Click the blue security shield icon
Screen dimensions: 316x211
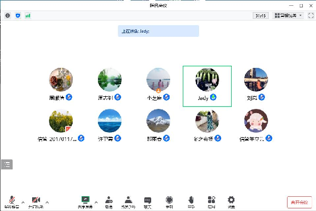[18, 15]
